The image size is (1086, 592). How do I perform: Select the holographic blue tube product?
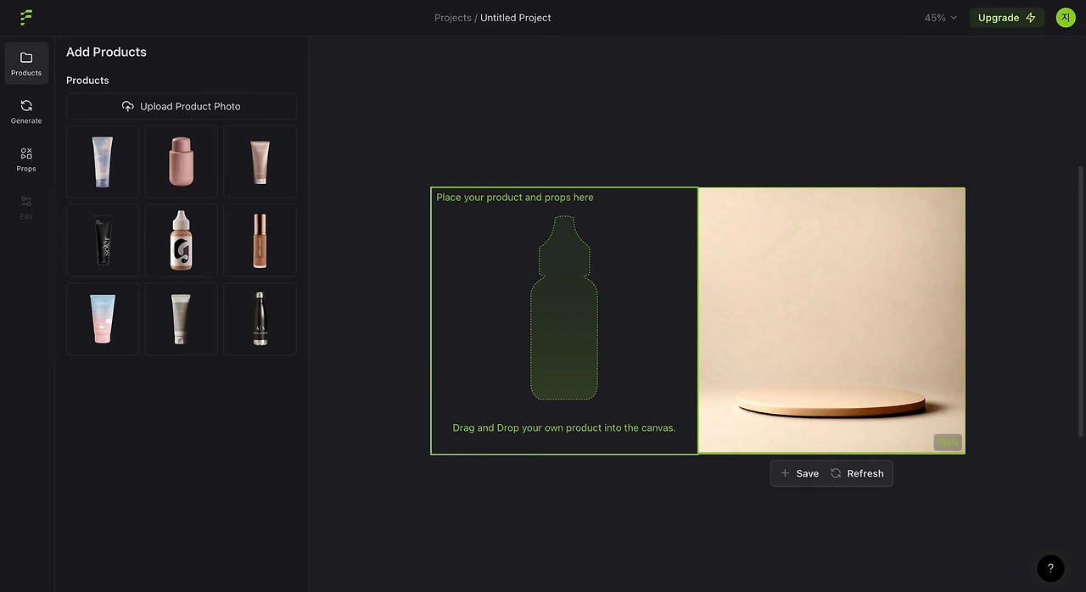103,162
